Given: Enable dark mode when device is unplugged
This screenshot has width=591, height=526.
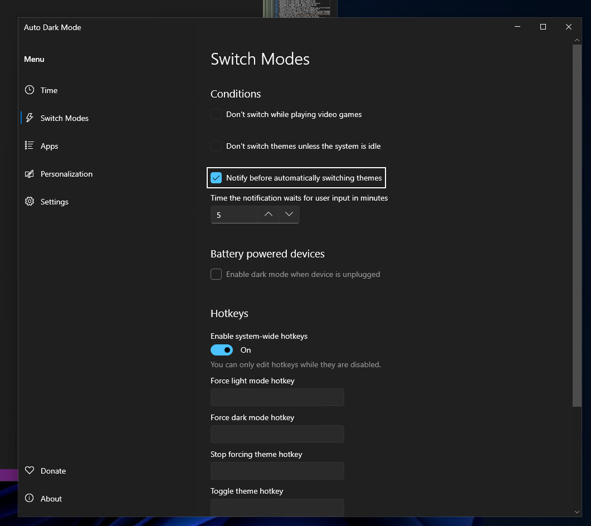Looking at the screenshot, I should point(216,274).
